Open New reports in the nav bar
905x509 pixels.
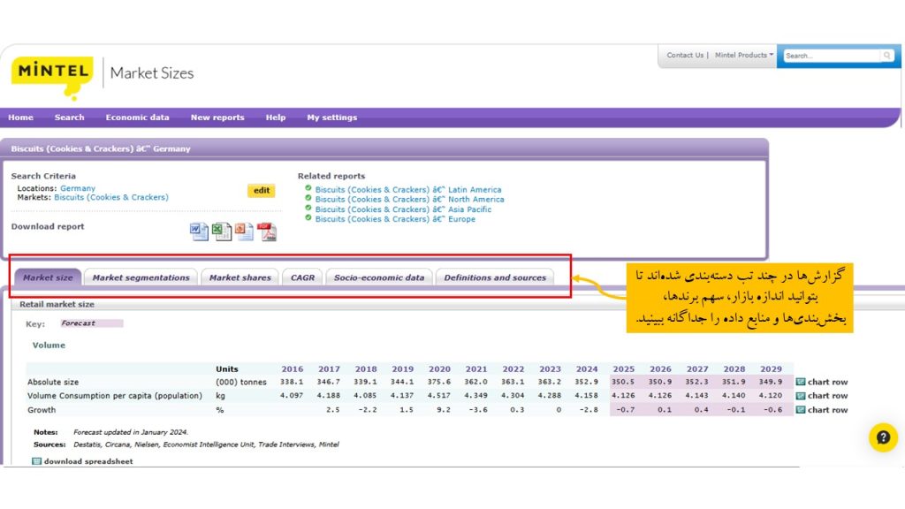pyautogui.click(x=217, y=118)
